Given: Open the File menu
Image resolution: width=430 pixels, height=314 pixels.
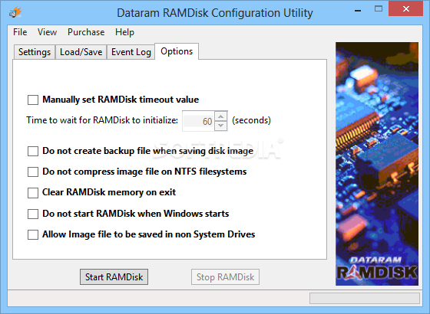Looking at the screenshot, I should point(20,32).
